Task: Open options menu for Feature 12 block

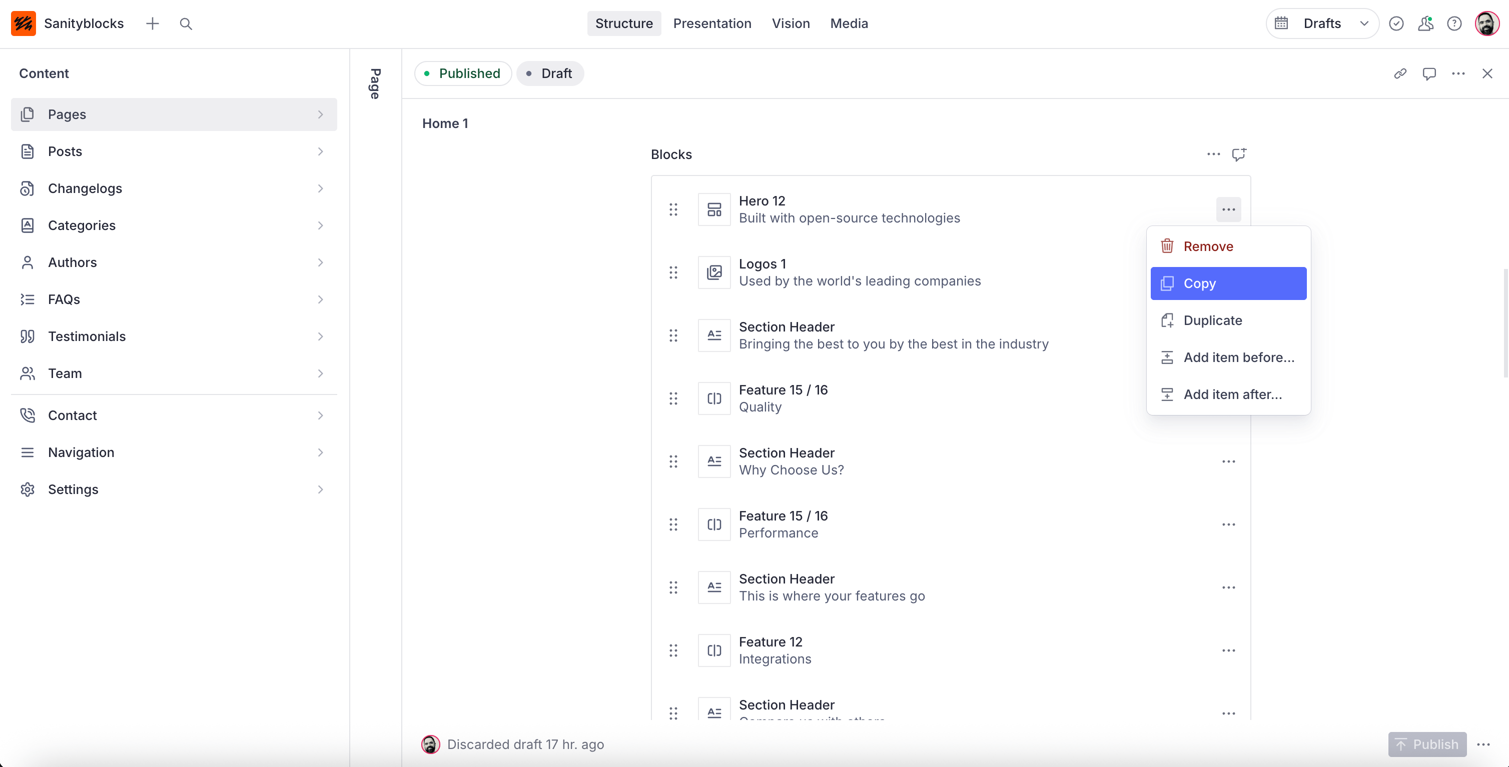Action: (x=1228, y=650)
